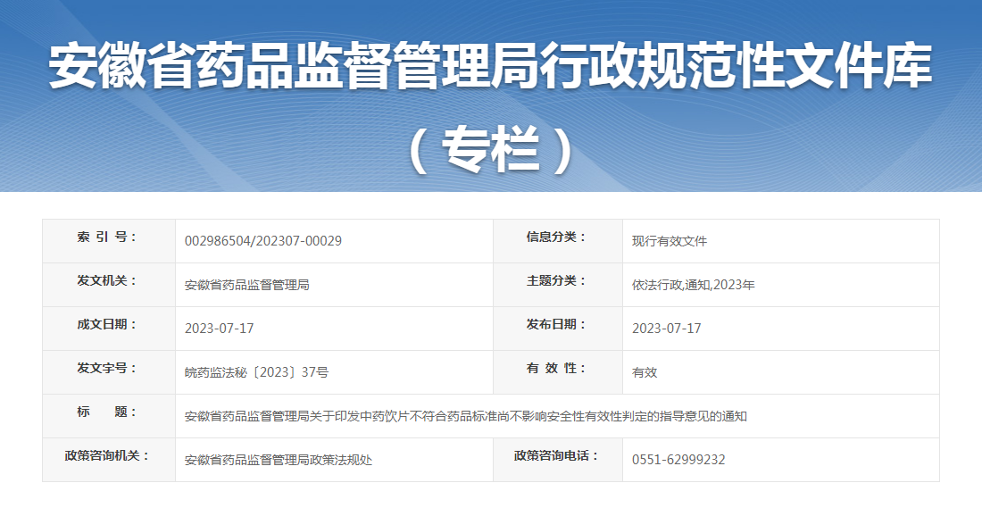Viewport: 982px width, 508px height.
Task: Click the 政策咨询电话 label
Action: coord(556,456)
